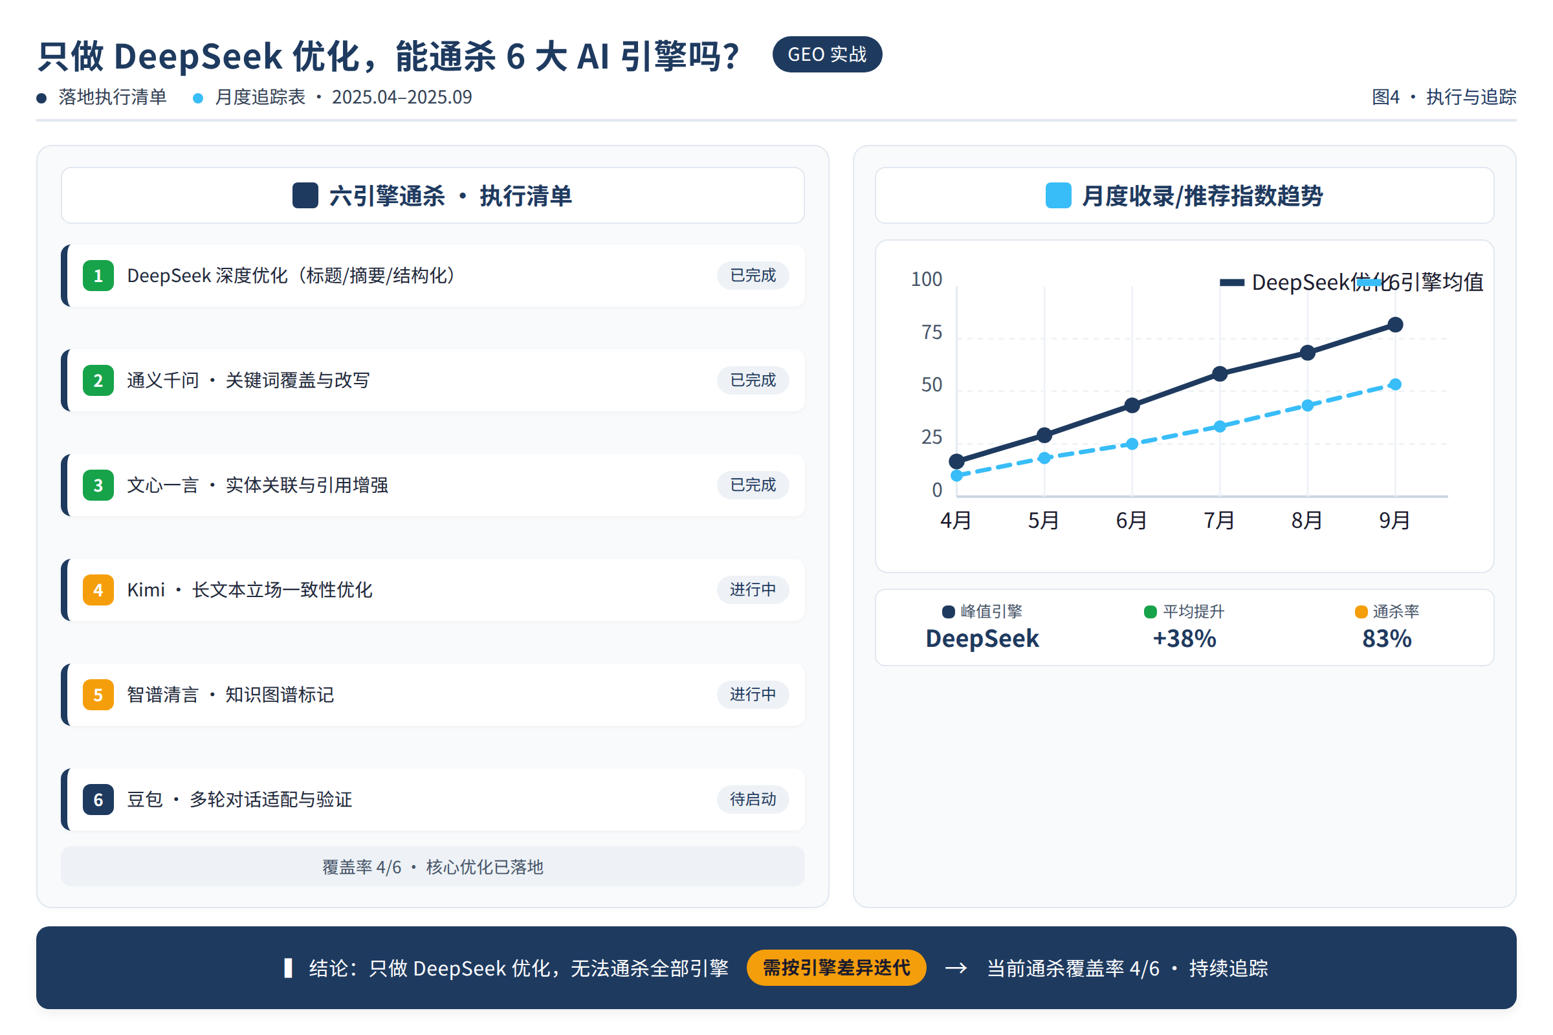Click 6引擎均值 legend label in chart
The width and height of the screenshot is (1553, 1035).
1437,283
